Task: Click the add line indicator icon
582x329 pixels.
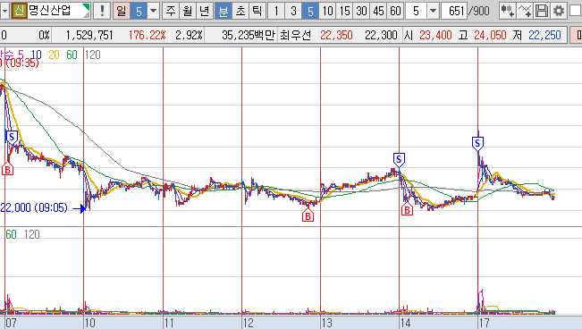Action: click(x=524, y=11)
